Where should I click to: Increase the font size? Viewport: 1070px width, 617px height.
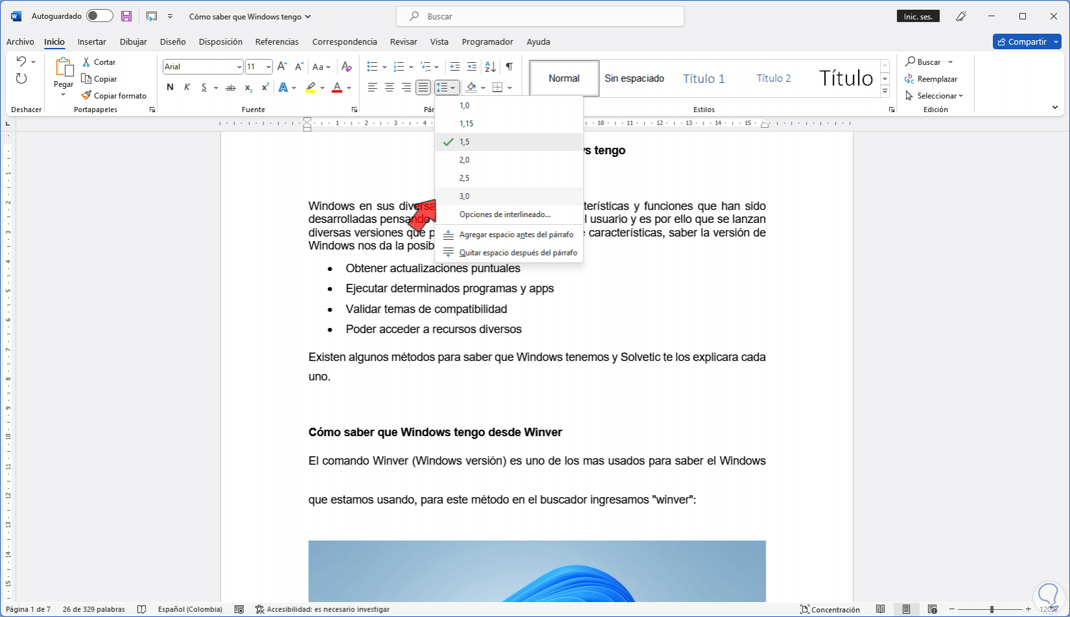pyautogui.click(x=282, y=67)
